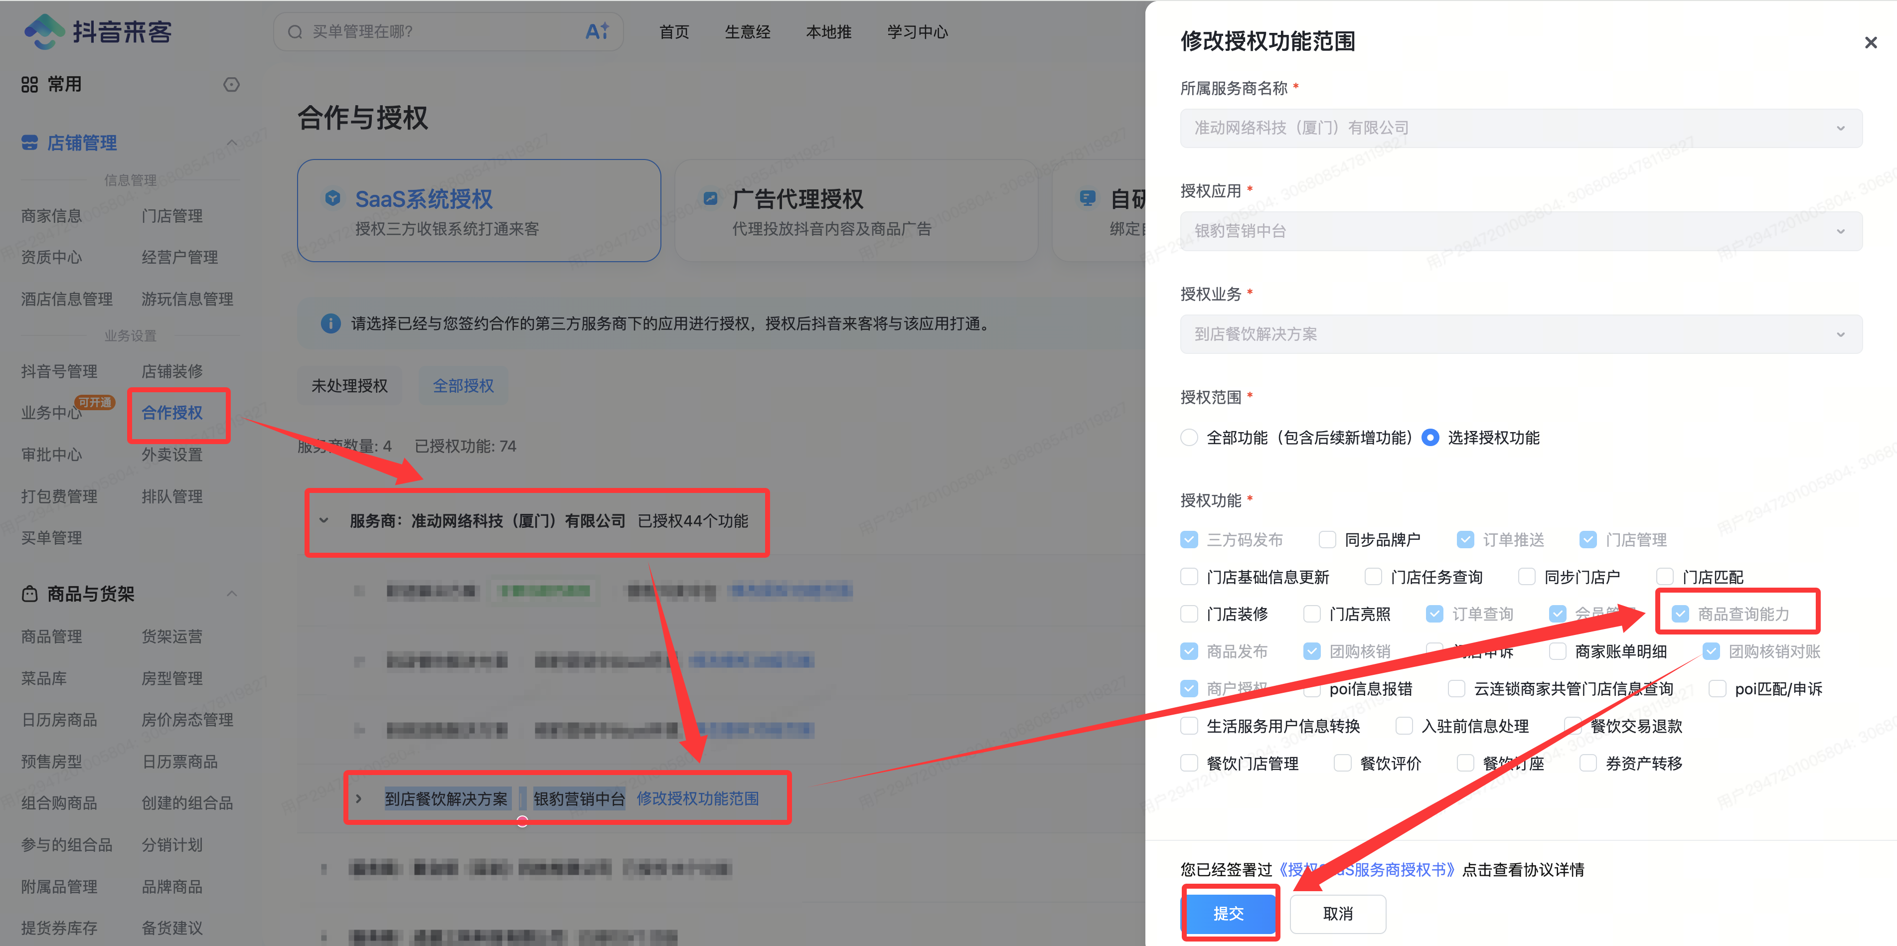Click the 广告代理授权 card icon
1897x946 pixels.
point(710,198)
